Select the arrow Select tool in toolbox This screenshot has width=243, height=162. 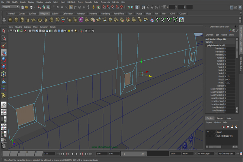click(x=4, y=31)
